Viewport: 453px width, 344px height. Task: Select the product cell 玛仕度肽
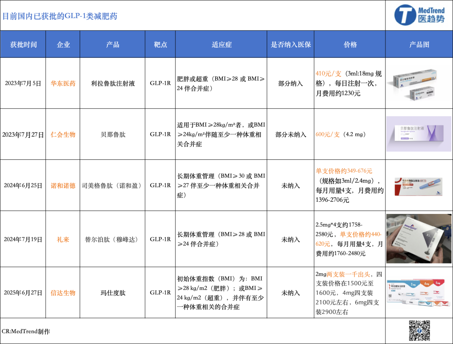(x=113, y=292)
